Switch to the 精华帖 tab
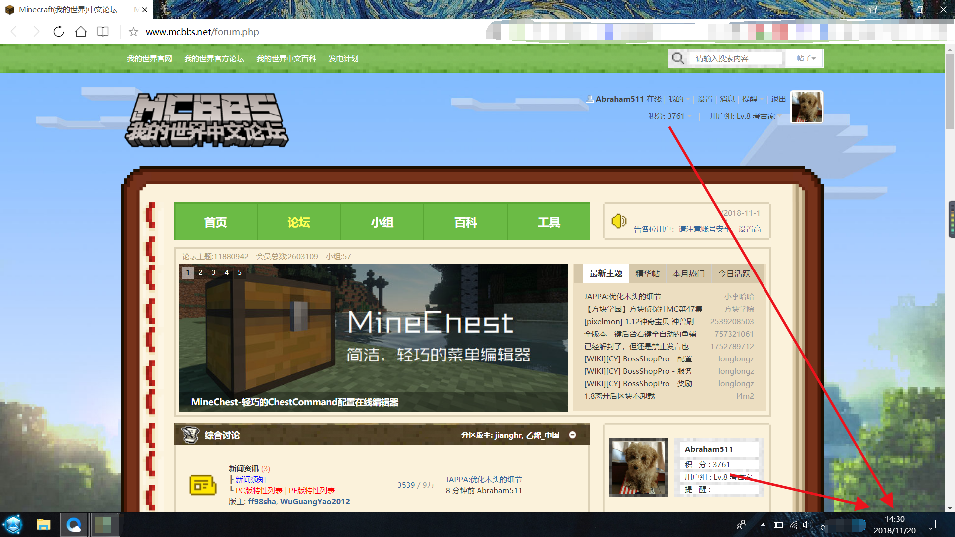The image size is (955, 537). tap(647, 274)
